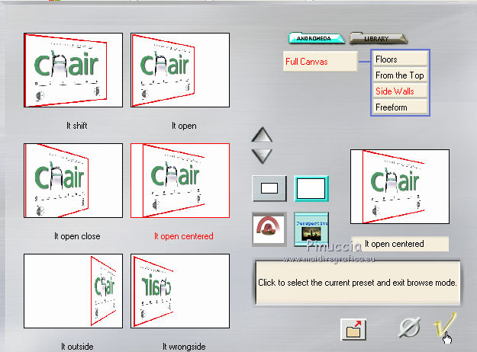Select the 'lt open close' preset thumbnail
The image size is (477, 352).
coord(73,181)
